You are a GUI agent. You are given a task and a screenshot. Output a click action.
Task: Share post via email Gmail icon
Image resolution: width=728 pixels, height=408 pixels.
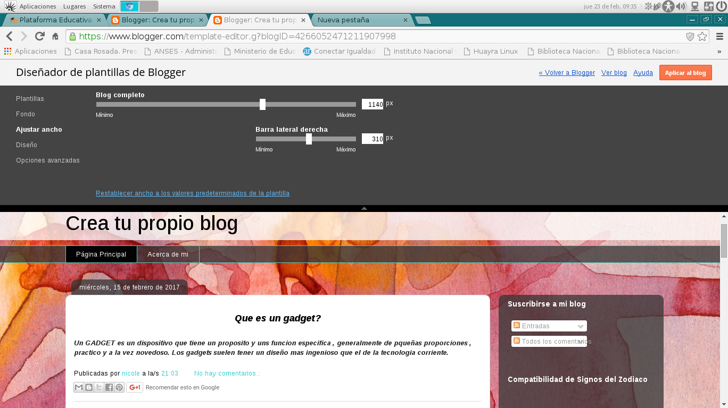coord(79,387)
